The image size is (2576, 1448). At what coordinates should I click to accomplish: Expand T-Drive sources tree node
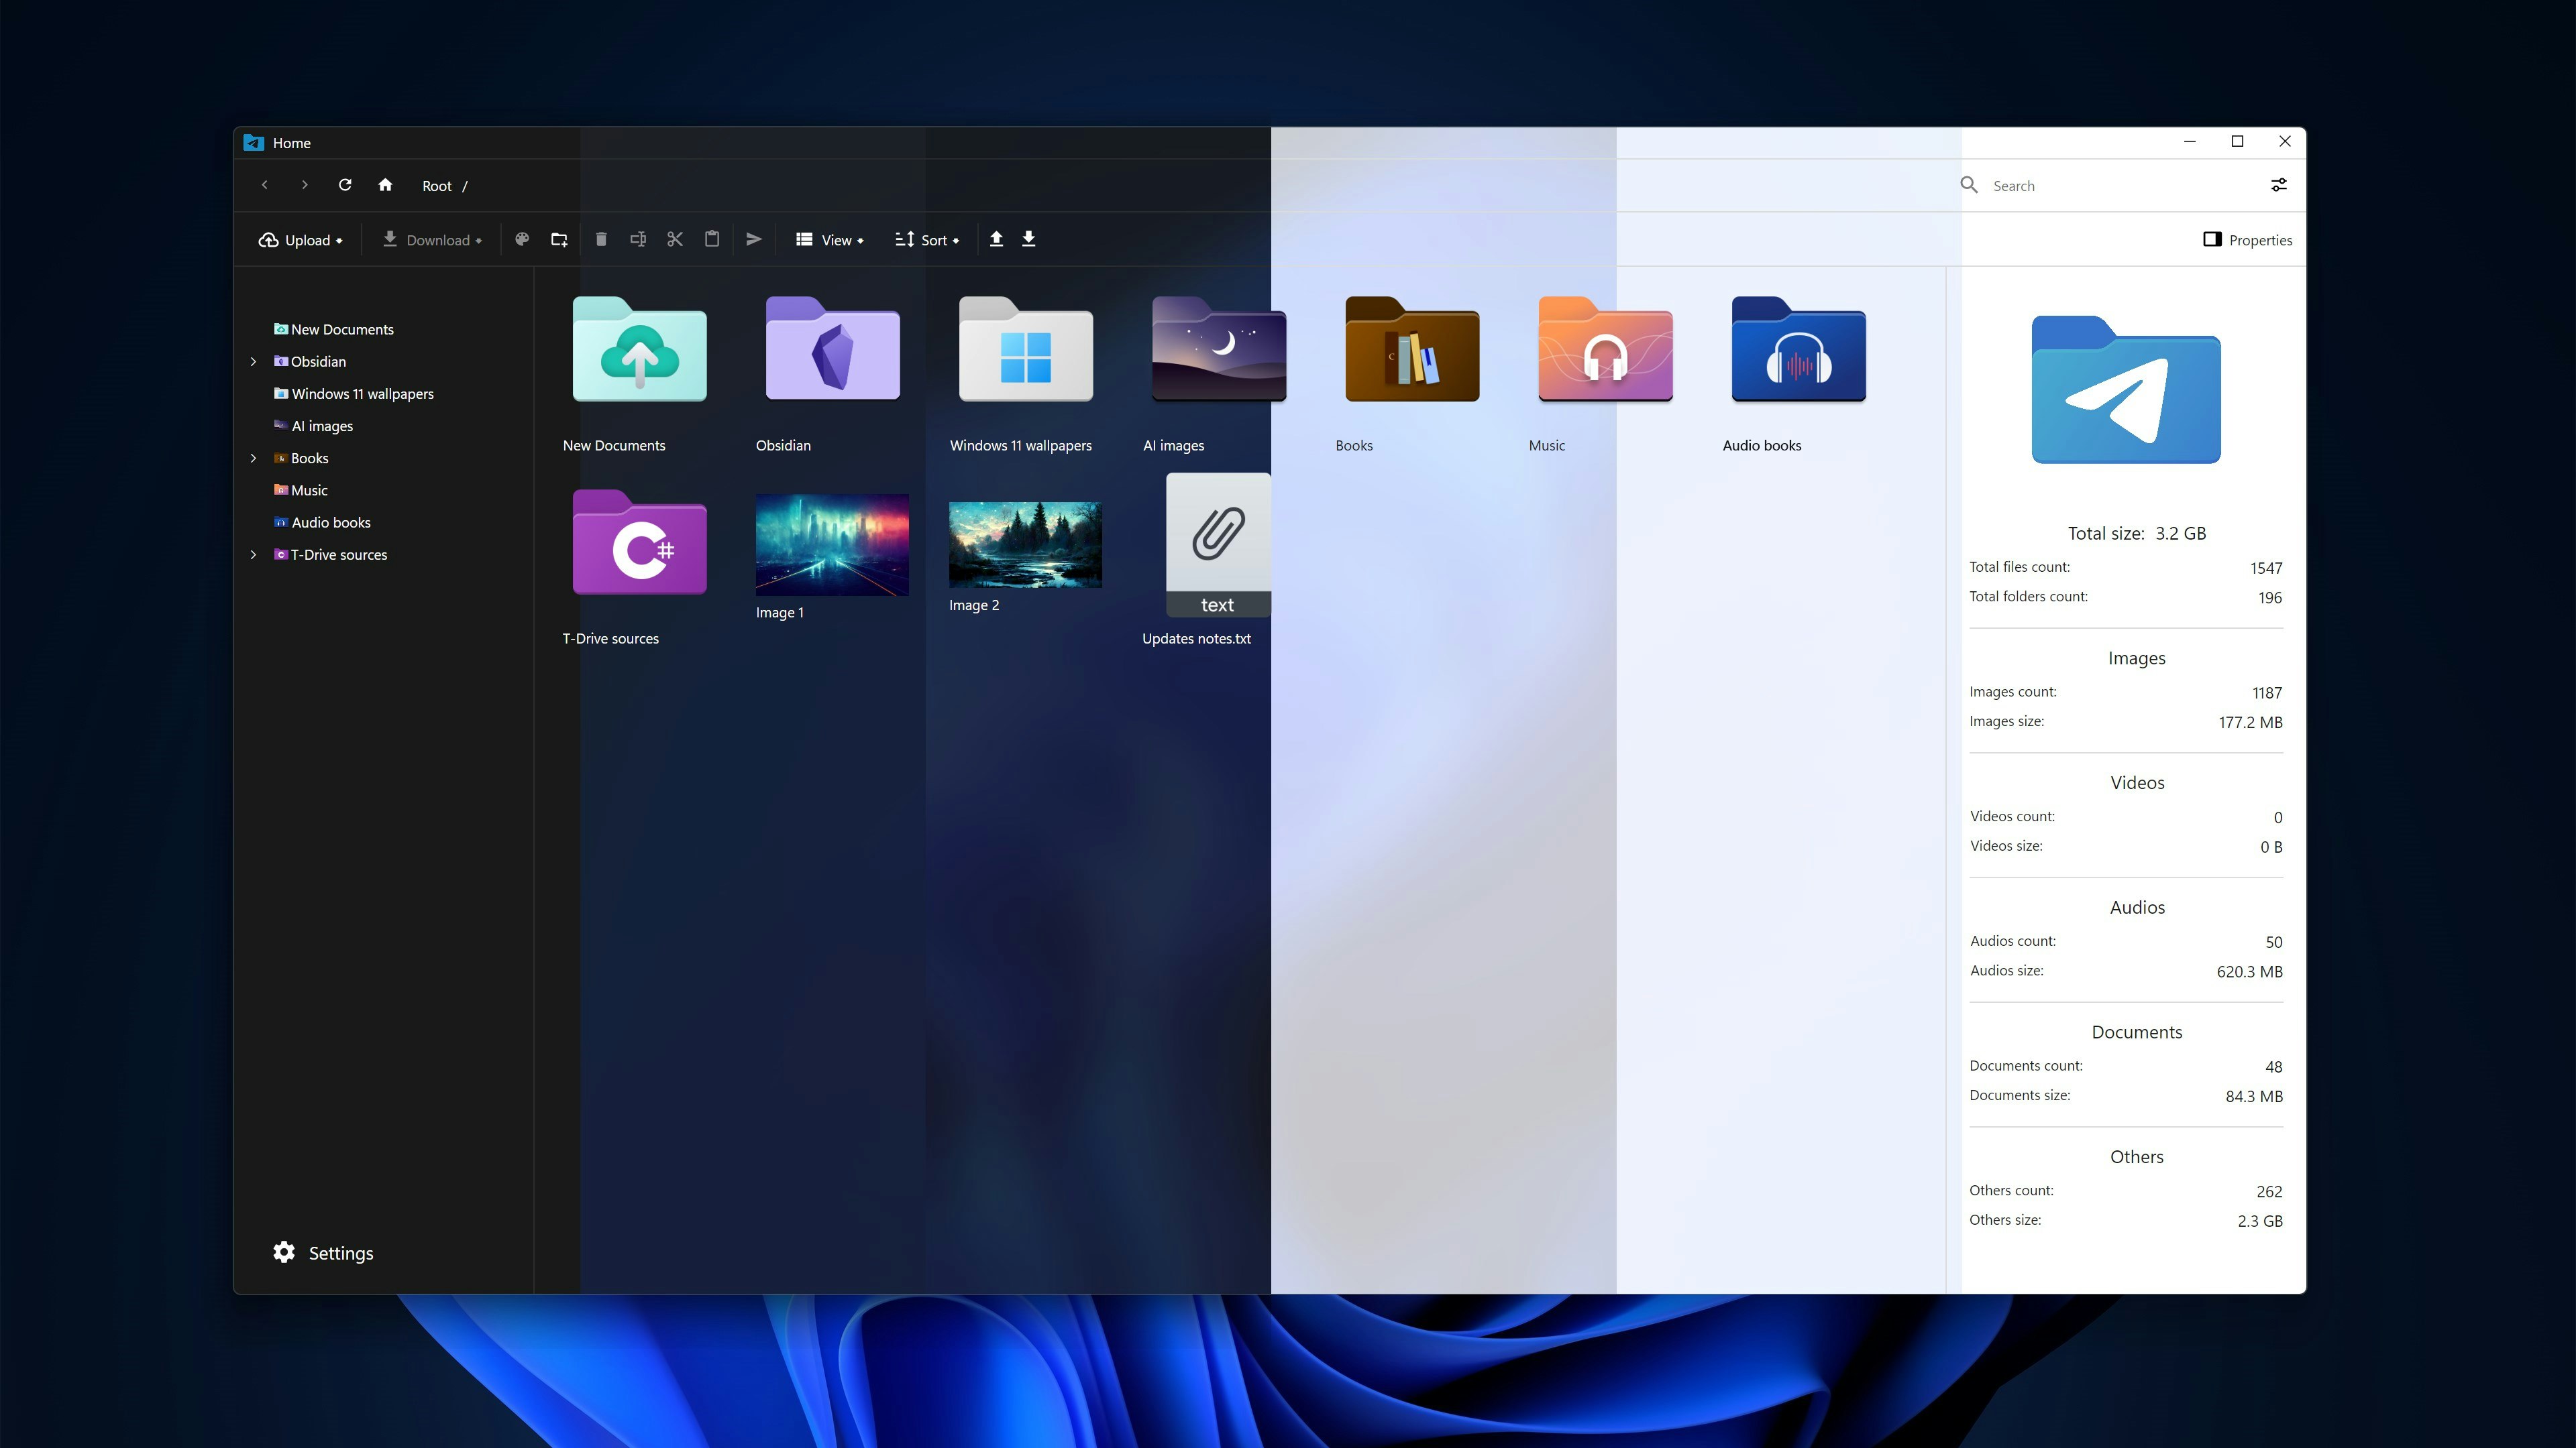[x=253, y=554]
